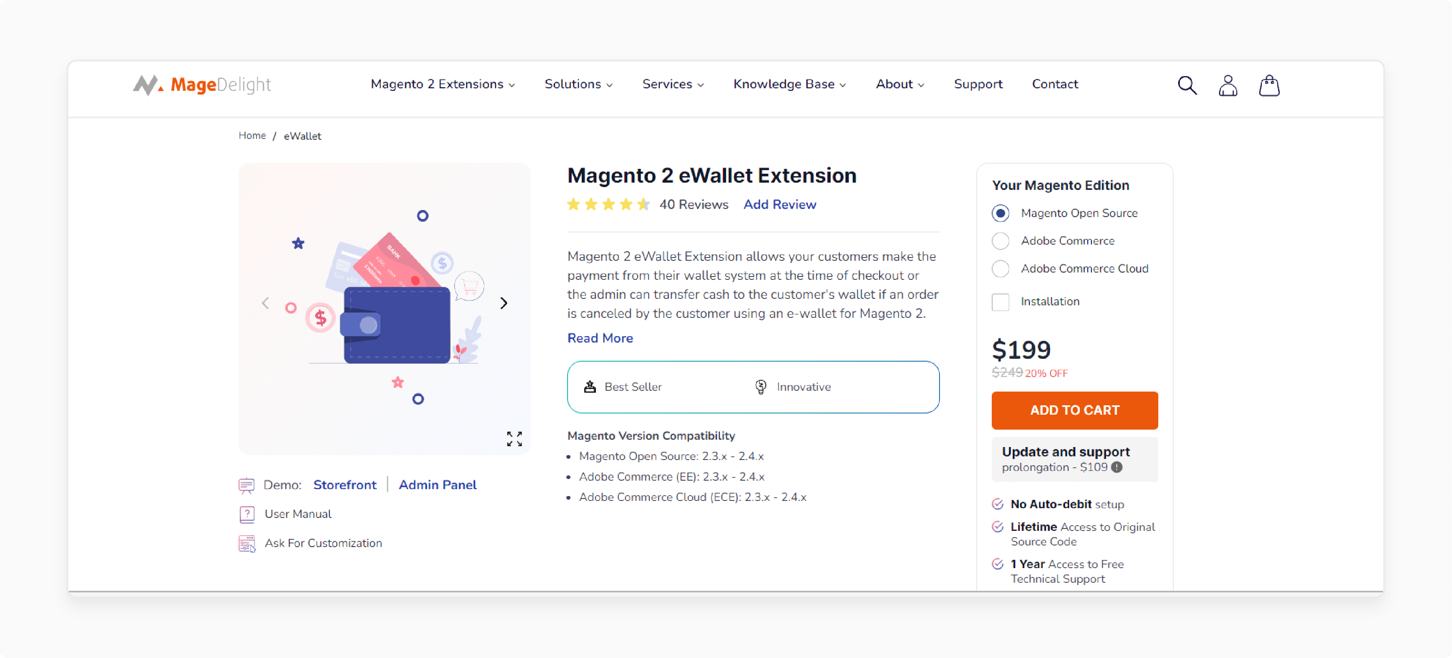Click the Read More link
This screenshot has height=658, width=1452.
pyautogui.click(x=600, y=338)
